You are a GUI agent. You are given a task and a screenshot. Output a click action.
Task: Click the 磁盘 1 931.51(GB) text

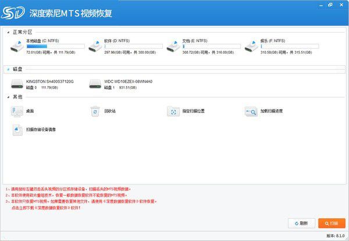point(120,87)
